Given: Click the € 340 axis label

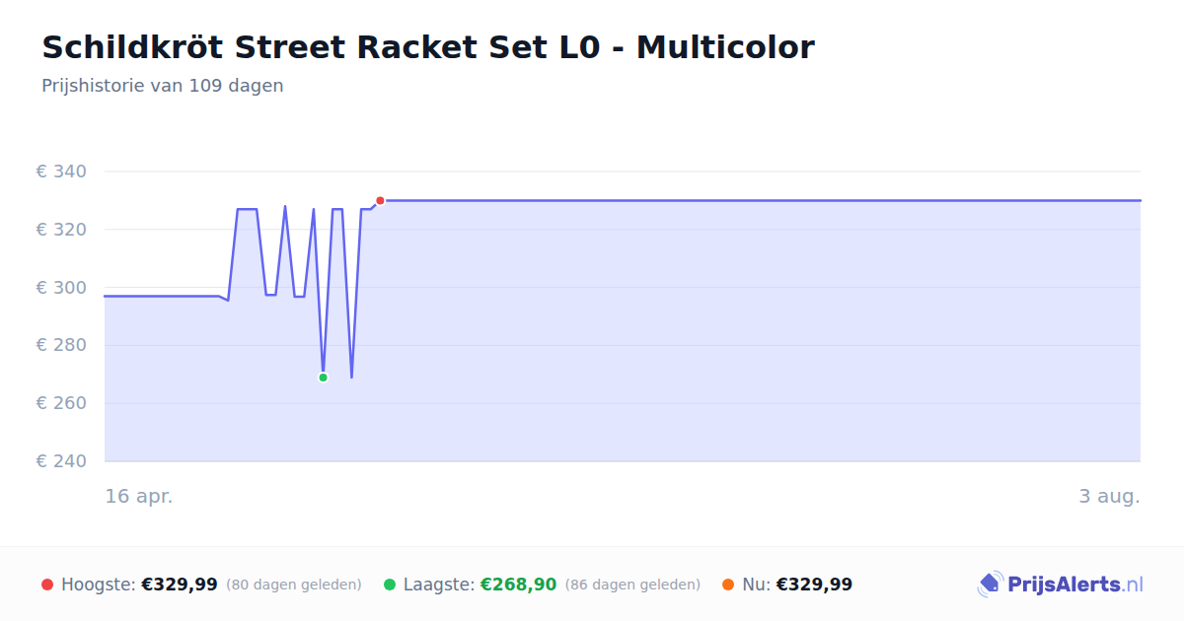Looking at the screenshot, I should [61, 172].
